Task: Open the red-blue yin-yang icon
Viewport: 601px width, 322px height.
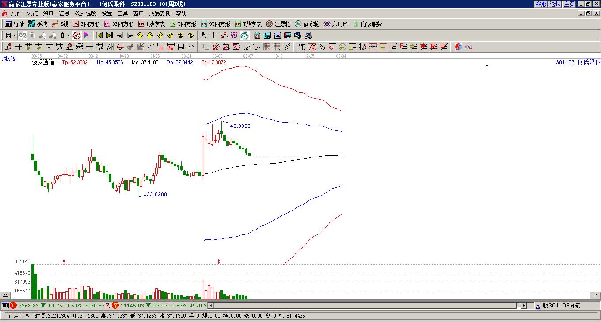Action: 459,47
